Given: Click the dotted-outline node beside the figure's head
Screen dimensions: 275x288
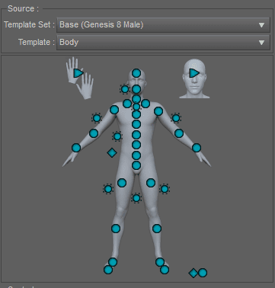Looking at the screenshot, I should coord(125,89).
